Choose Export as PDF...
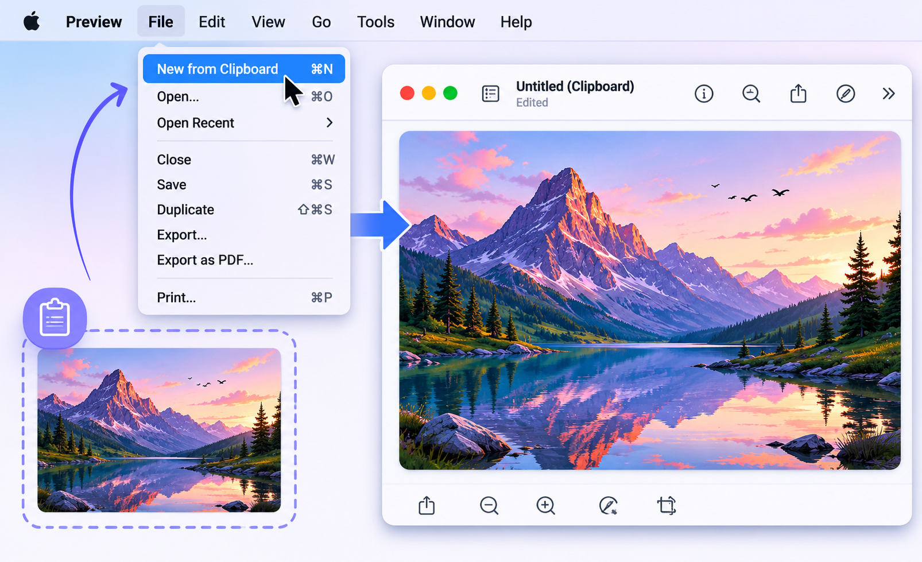922x562 pixels. pos(244,260)
